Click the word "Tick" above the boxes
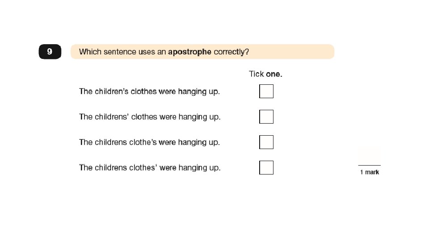This screenshot has width=429, height=241. (x=256, y=74)
